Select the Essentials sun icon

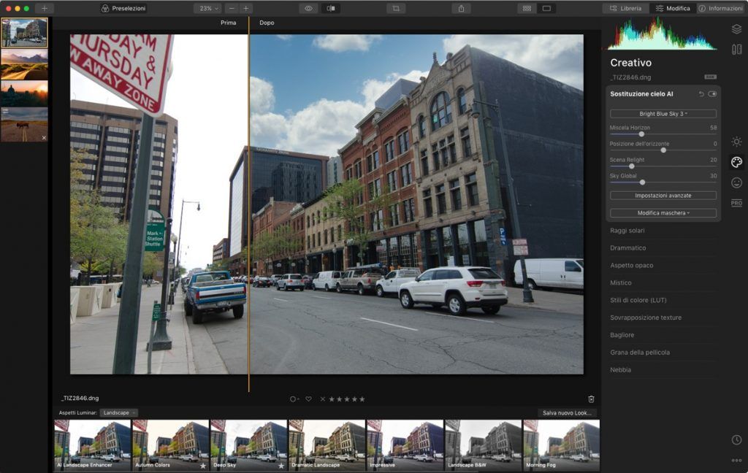pos(736,142)
